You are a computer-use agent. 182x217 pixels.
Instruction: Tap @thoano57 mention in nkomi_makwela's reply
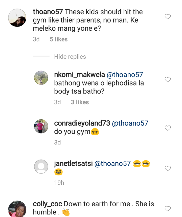coord(125,75)
